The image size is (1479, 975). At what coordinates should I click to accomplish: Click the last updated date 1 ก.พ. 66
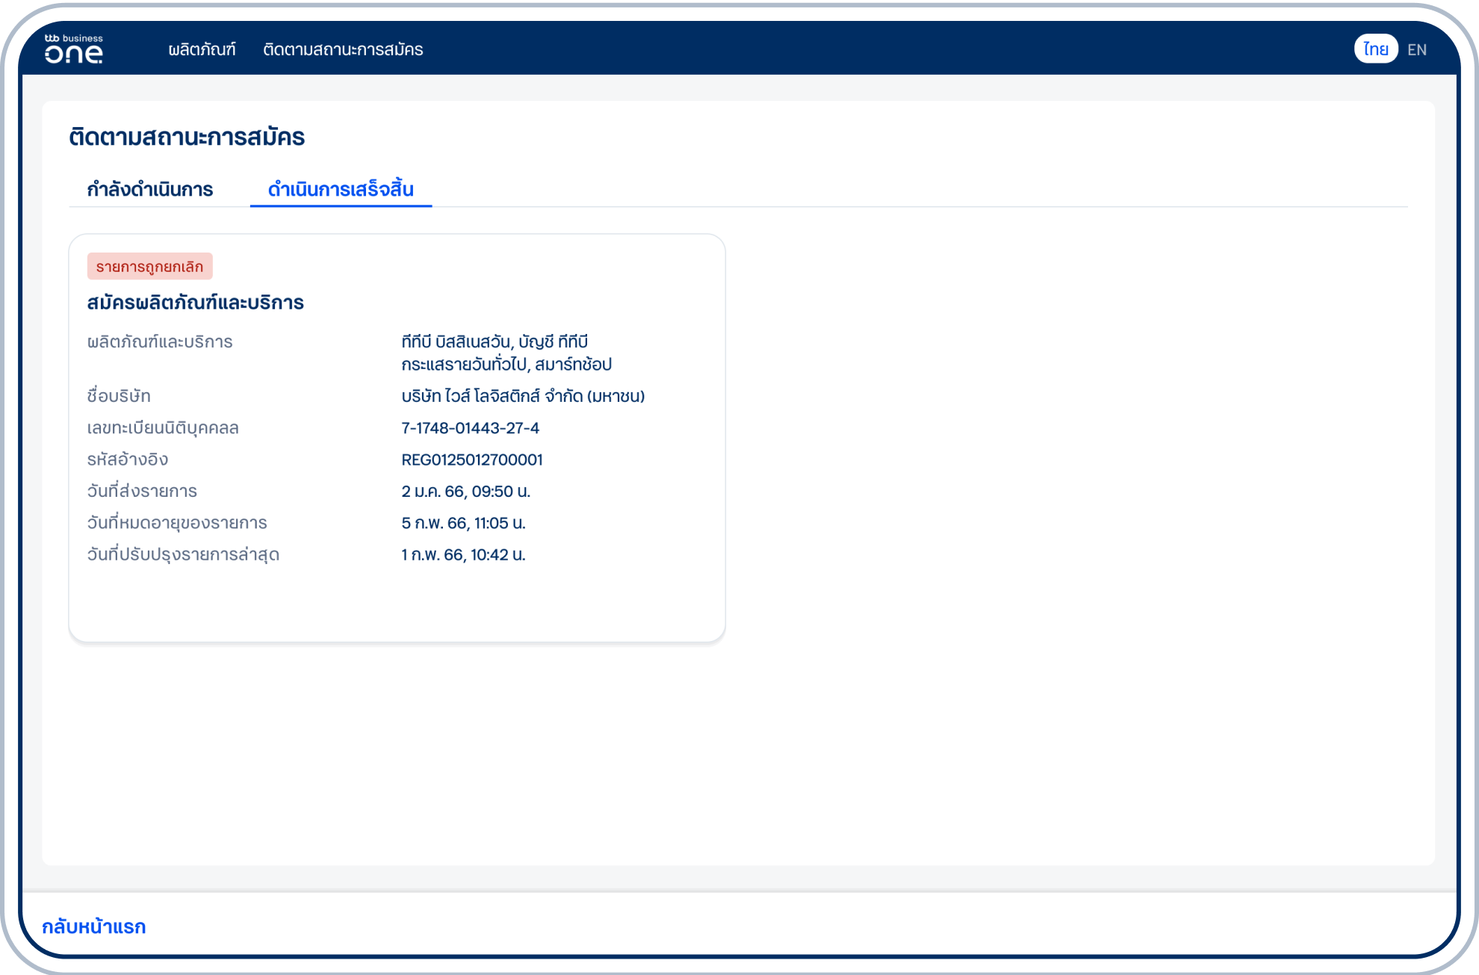[463, 554]
